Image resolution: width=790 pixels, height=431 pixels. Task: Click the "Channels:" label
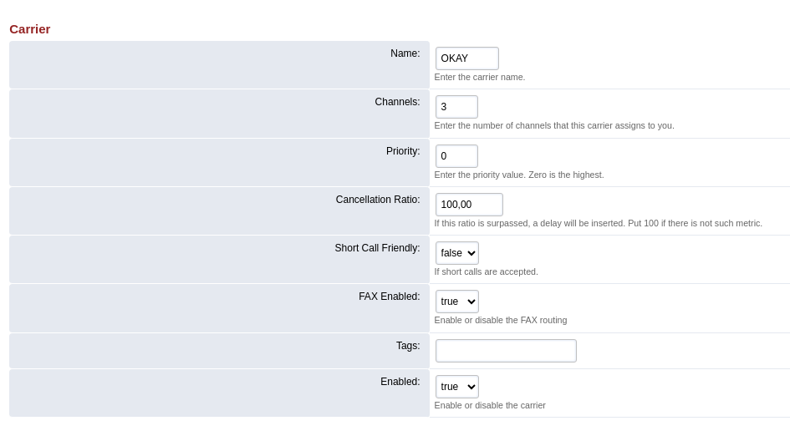(x=397, y=102)
